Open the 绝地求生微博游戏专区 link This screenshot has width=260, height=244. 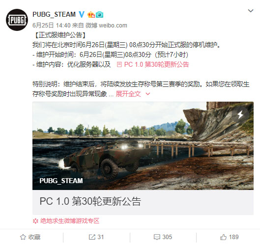click(x=66, y=221)
